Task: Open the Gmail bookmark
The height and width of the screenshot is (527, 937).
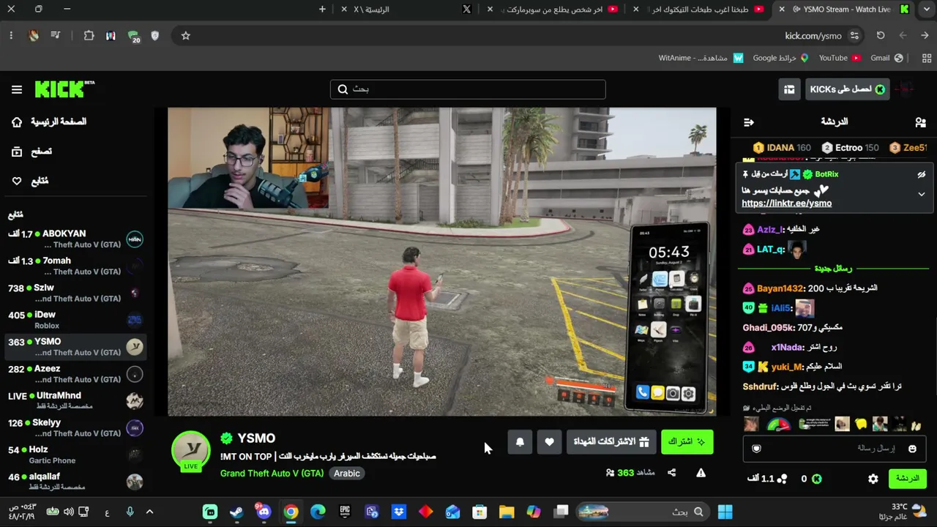Action: (886, 59)
